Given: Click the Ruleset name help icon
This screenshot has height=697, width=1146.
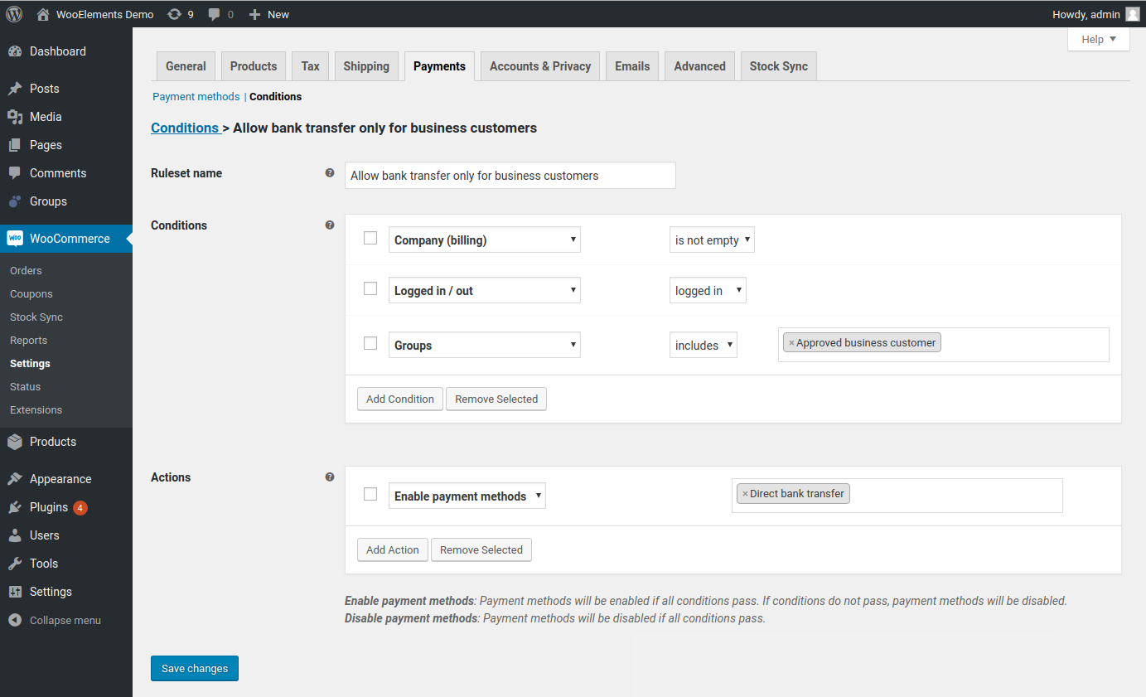Looking at the screenshot, I should coord(330,173).
